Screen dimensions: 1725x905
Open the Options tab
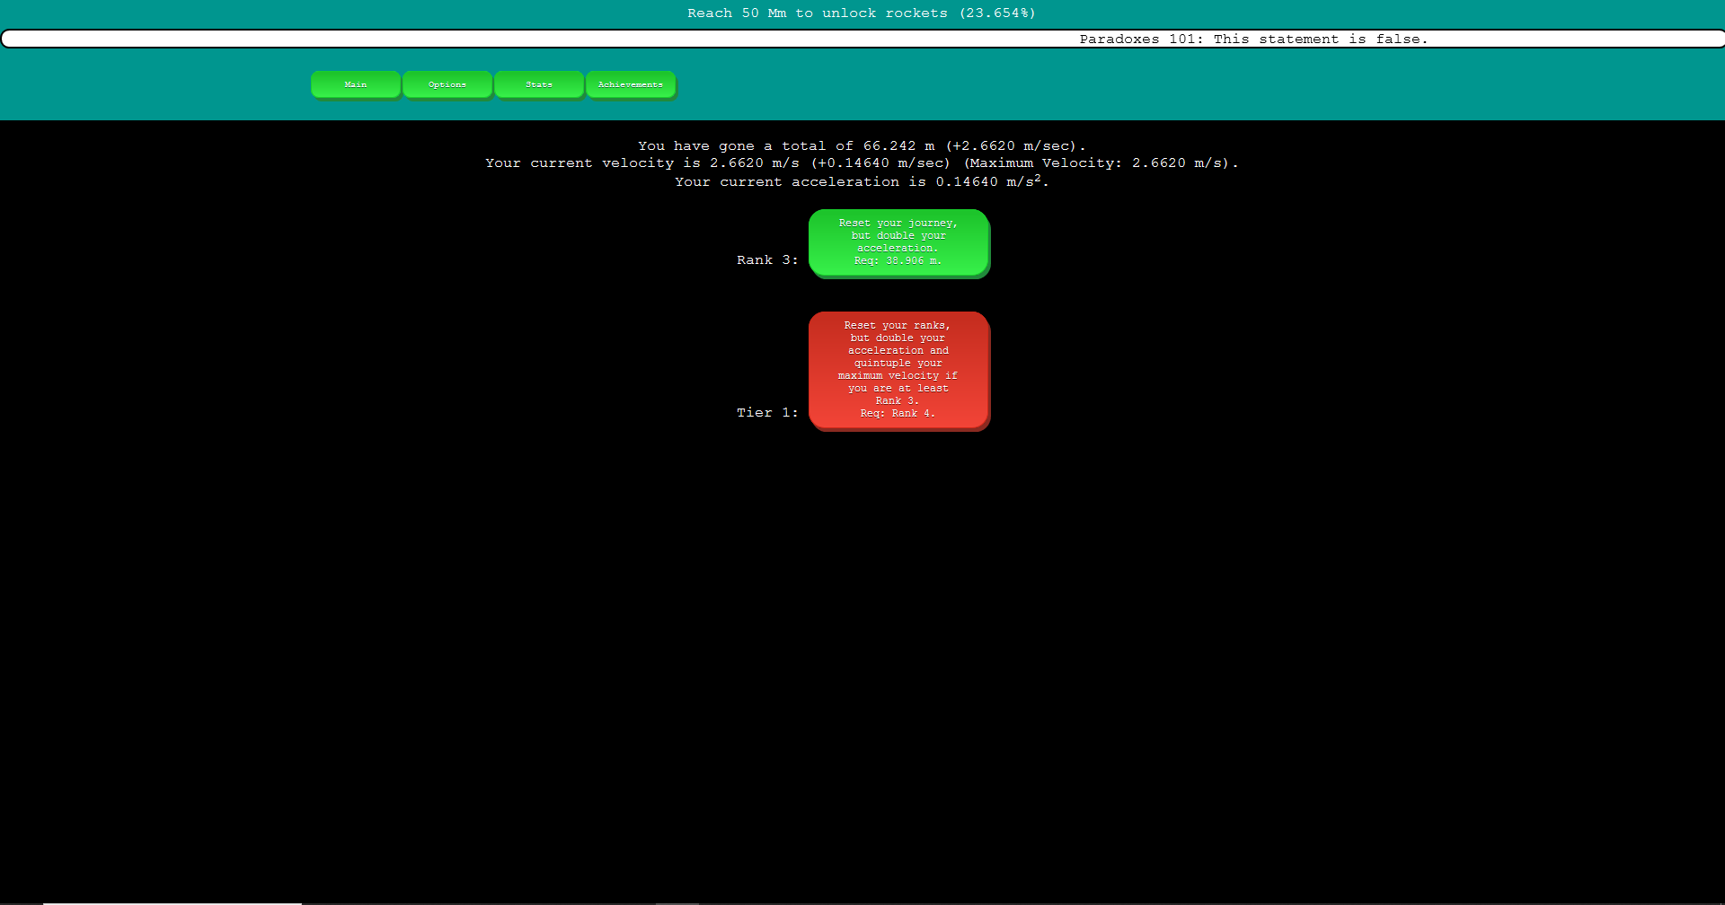click(447, 84)
